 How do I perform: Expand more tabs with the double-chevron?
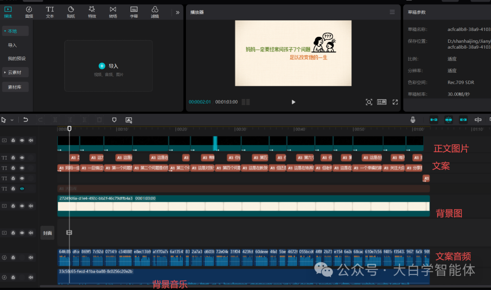[x=178, y=13]
